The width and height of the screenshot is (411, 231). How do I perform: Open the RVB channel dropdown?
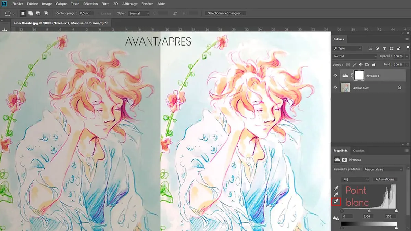(x=356, y=179)
